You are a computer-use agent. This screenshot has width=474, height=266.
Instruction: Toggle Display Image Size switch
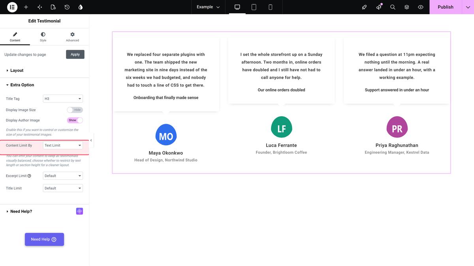(x=75, y=110)
